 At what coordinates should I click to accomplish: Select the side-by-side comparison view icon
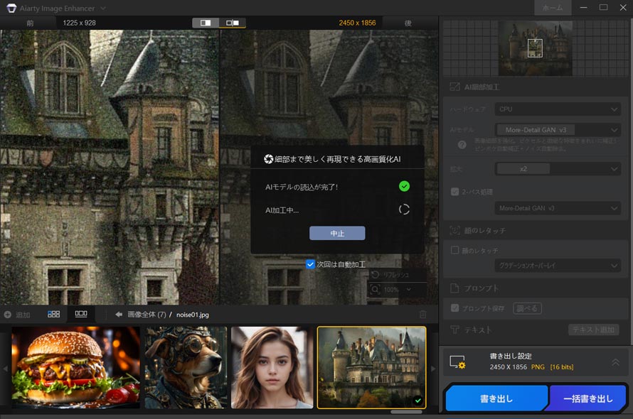232,23
